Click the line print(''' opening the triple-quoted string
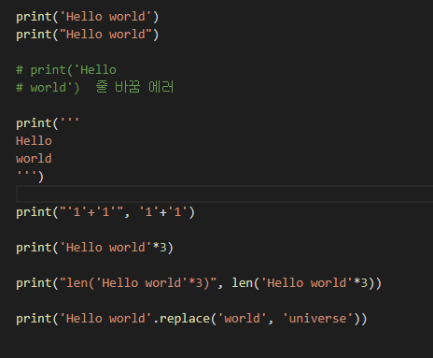The image size is (433, 358). [48, 123]
